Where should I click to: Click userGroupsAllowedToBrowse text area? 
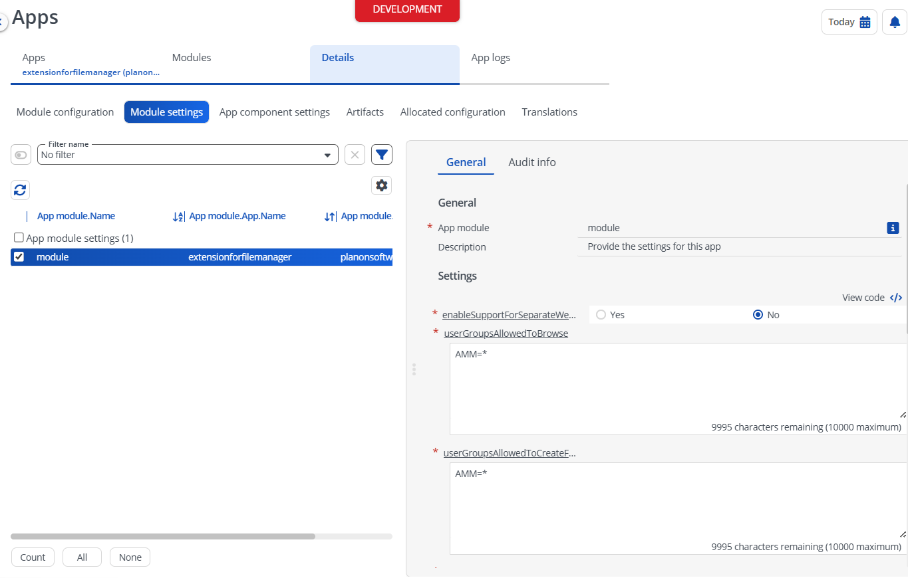[679, 389]
